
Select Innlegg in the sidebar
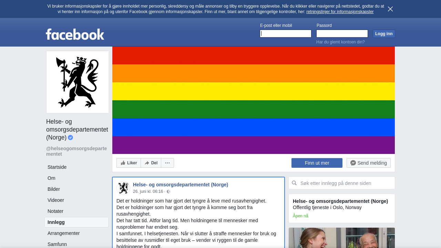[x=76, y=222]
